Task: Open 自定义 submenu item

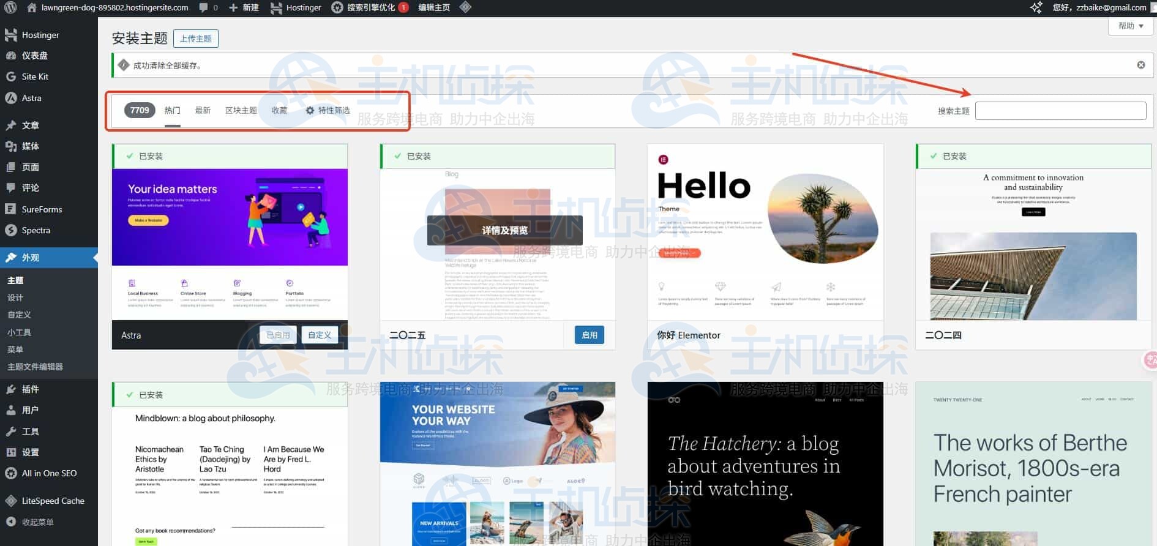Action: coord(19,315)
